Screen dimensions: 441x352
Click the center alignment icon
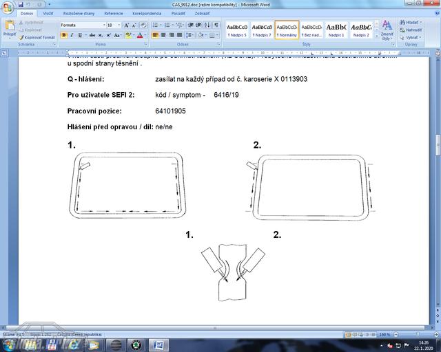[x=163, y=35]
